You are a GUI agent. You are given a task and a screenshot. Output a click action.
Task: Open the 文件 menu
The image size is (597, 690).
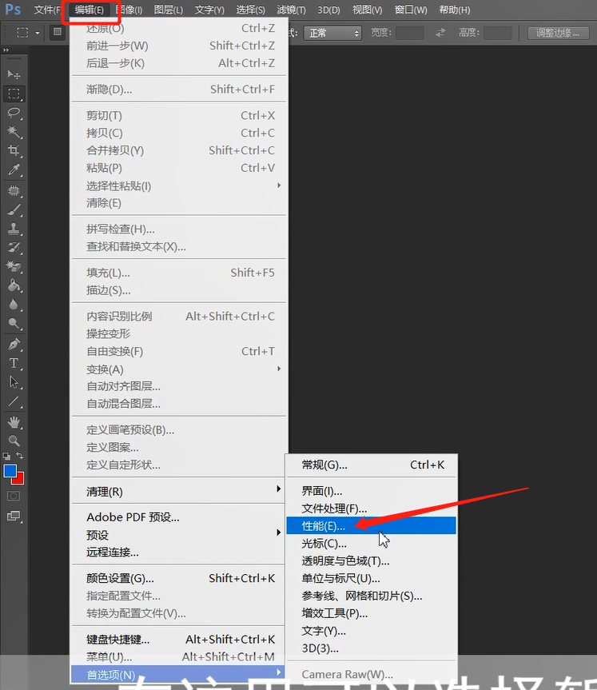(x=46, y=10)
